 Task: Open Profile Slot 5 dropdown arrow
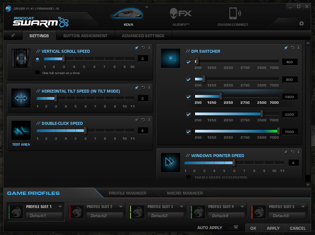(303, 207)
